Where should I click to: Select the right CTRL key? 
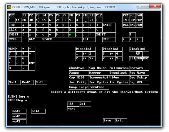pos(109,39)
